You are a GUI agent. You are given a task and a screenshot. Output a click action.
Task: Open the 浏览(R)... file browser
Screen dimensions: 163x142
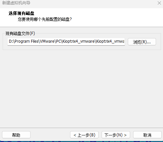(142, 42)
